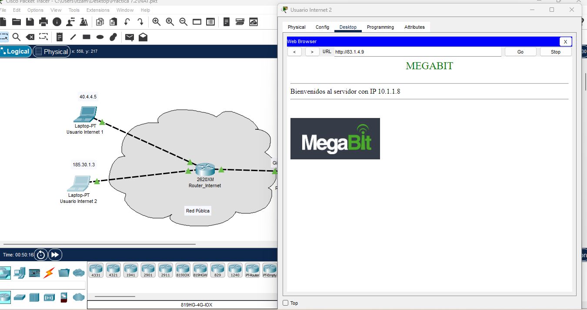Click the Router_Internet 2620XM device

click(x=205, y=169)
